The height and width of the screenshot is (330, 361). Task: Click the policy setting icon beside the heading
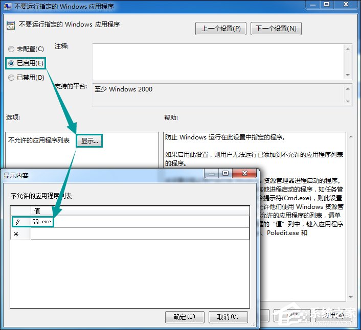(x=11, y=25)
